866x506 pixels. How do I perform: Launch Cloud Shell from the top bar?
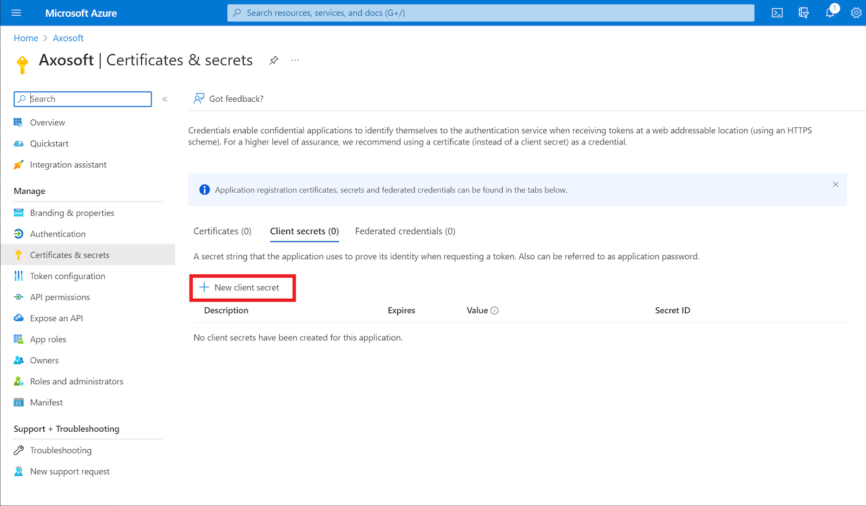pyautogui.click(x=777, y=13)
